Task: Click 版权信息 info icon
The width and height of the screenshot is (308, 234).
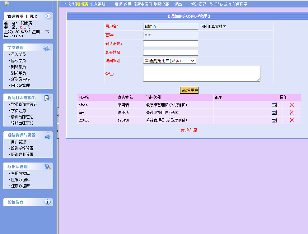Action: [47, 202]
